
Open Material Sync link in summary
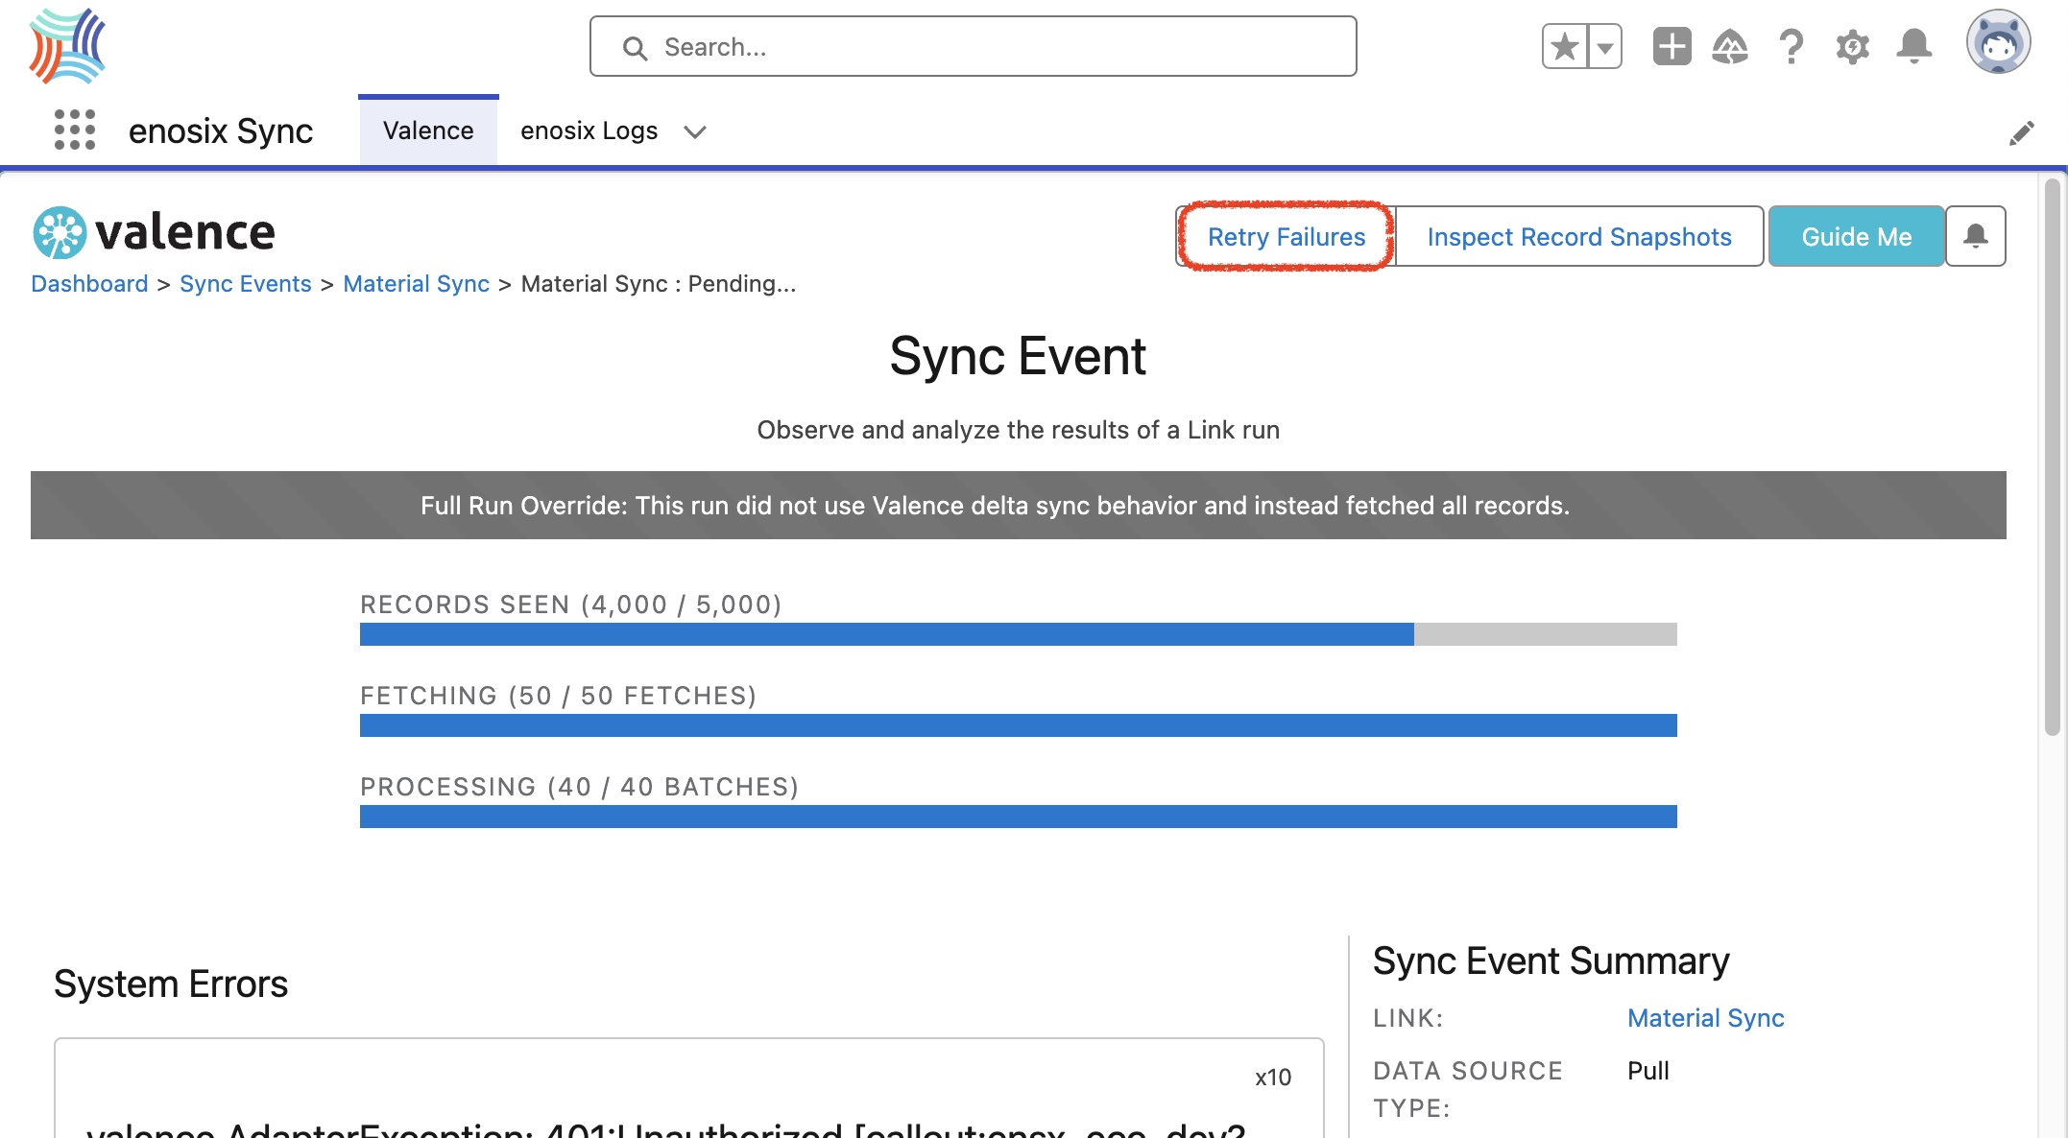[x=1705, y=1018]
